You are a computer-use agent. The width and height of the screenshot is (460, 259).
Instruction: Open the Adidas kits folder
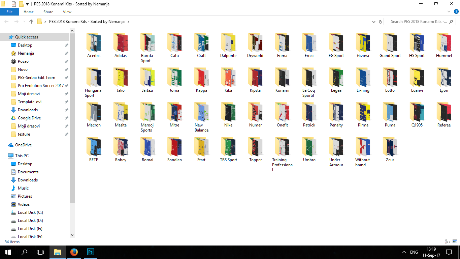point(121,46)
